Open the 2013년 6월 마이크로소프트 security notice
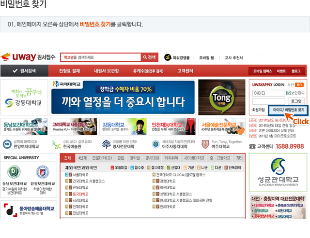Screen dimensions: 310x238 [277, 136]
